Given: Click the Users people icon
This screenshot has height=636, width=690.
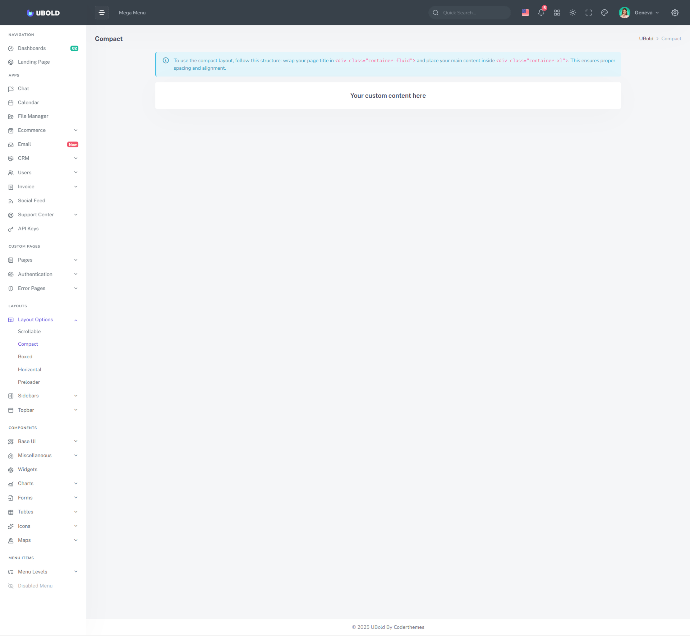Looking at the screenshot, I should [x=11, y=173].
